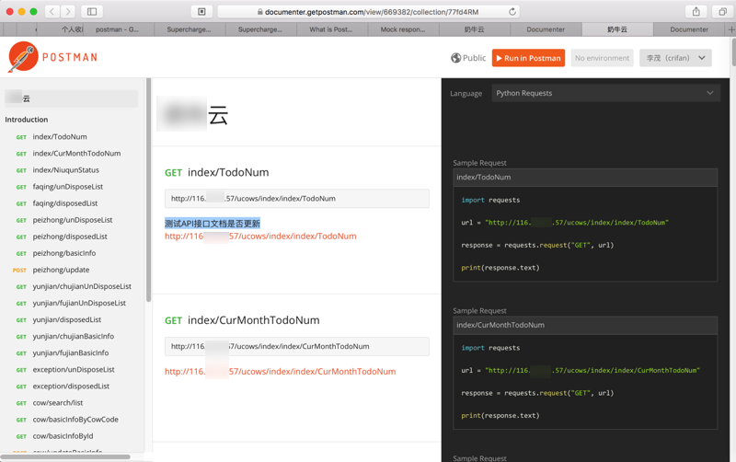The image size is (736, 462).
Task: Select yunjian/fujianBasicInfo in the sidebar
Action: tap(71, 353)
